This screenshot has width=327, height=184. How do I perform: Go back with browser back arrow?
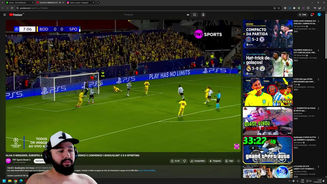point(3,8)
